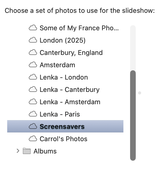Select the Screensavers album
163x173 pixels.
pyautogui.click(x=62, y=127)
